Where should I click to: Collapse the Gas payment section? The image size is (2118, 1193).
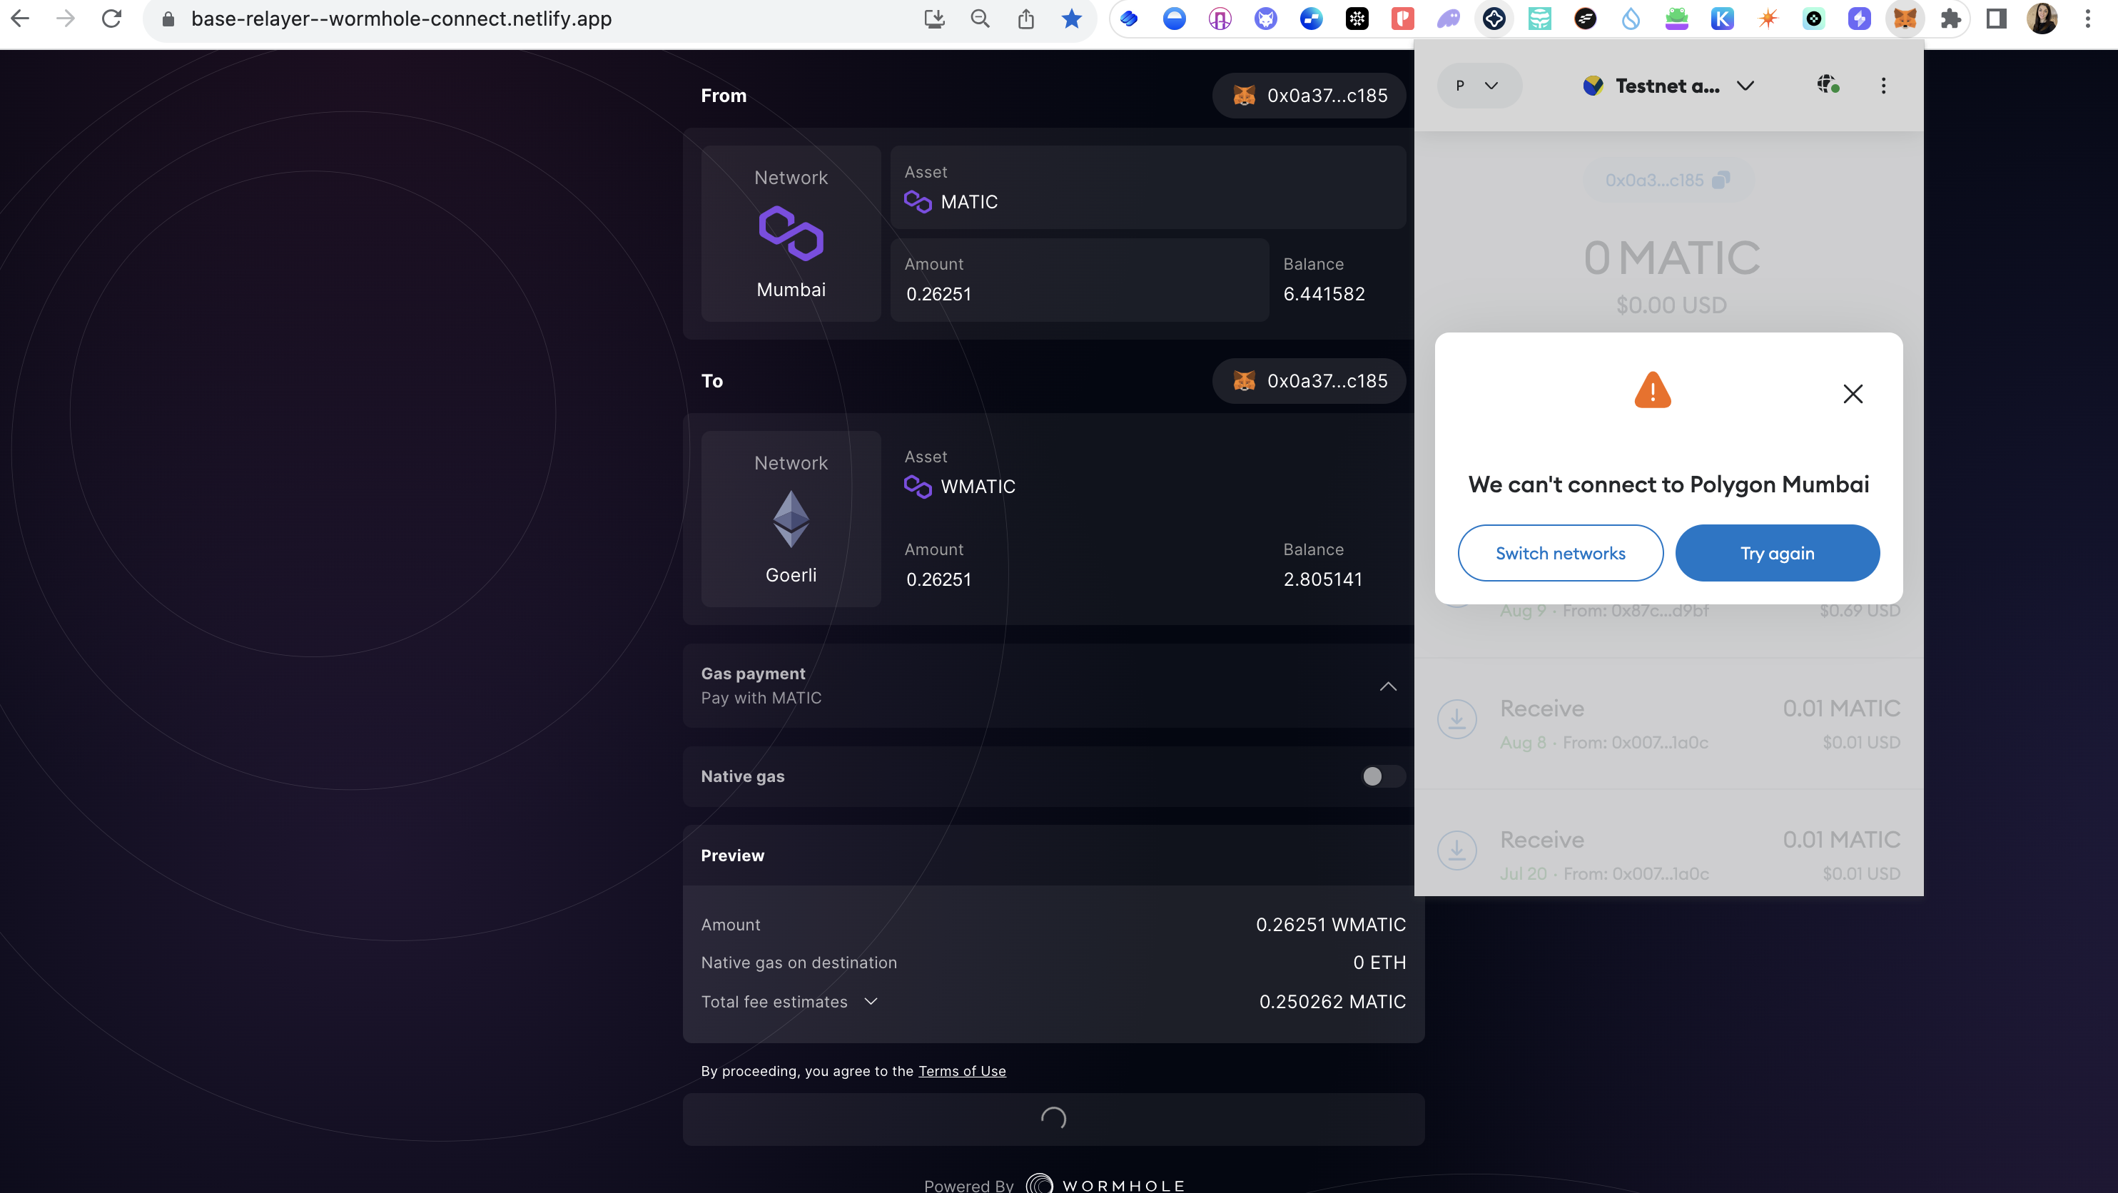(1388, 686)
